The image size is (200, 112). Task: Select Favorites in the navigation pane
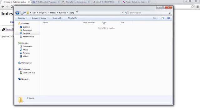click(x=25, y=24)
